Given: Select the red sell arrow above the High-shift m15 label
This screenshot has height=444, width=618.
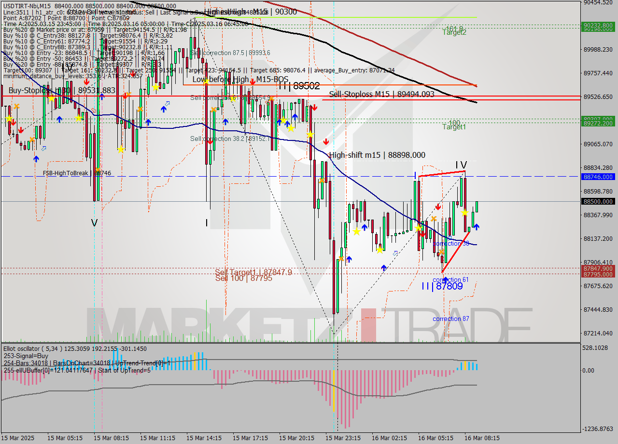Looking at the screenshot, I should point(326,142).
